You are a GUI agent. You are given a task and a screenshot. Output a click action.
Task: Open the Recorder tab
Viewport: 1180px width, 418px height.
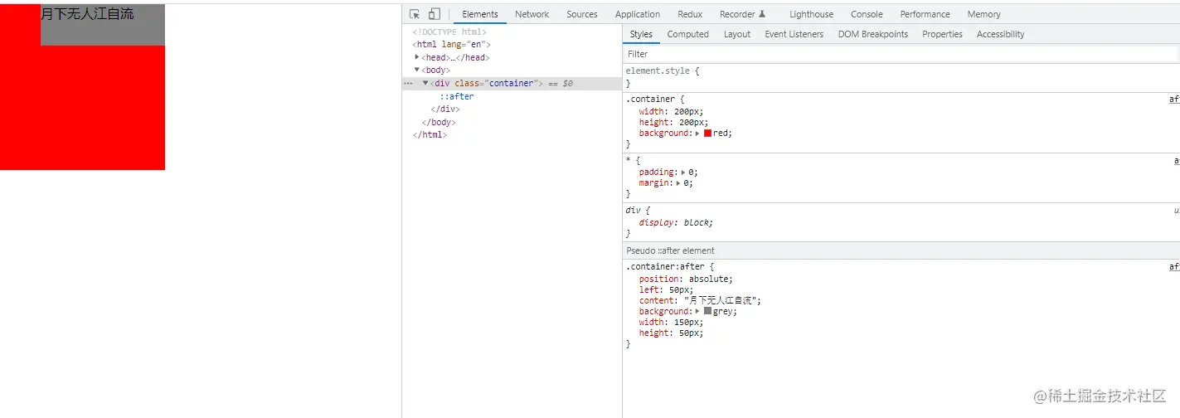pos(742,14)
